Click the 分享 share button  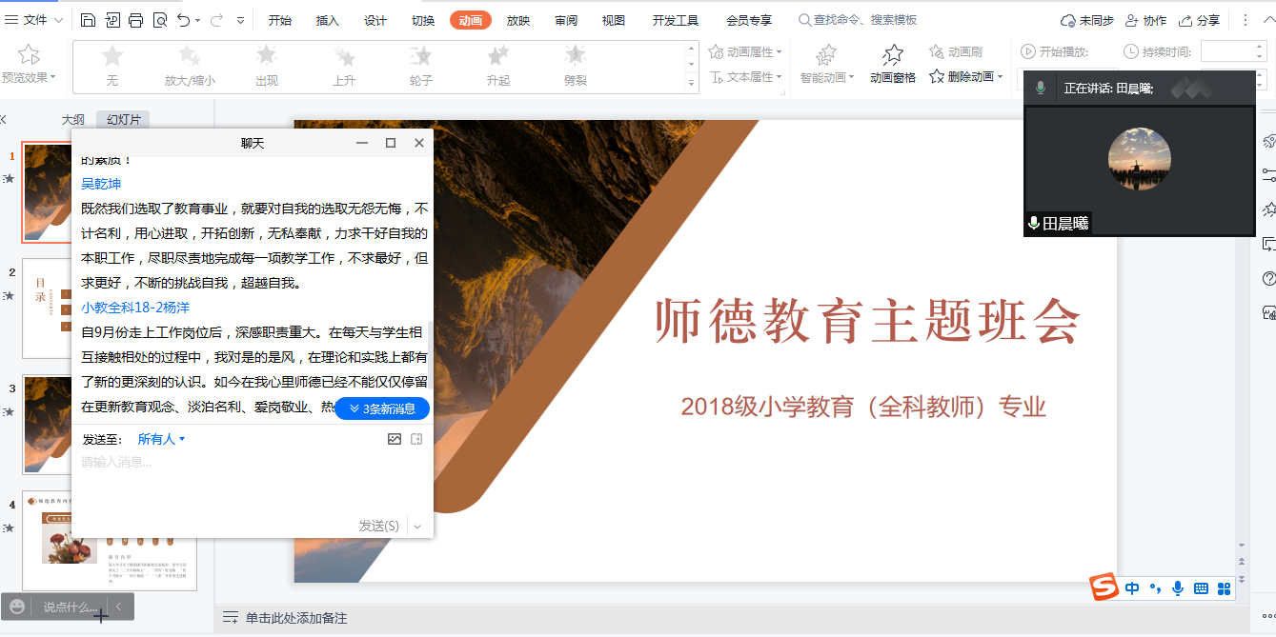(1199, 20)
